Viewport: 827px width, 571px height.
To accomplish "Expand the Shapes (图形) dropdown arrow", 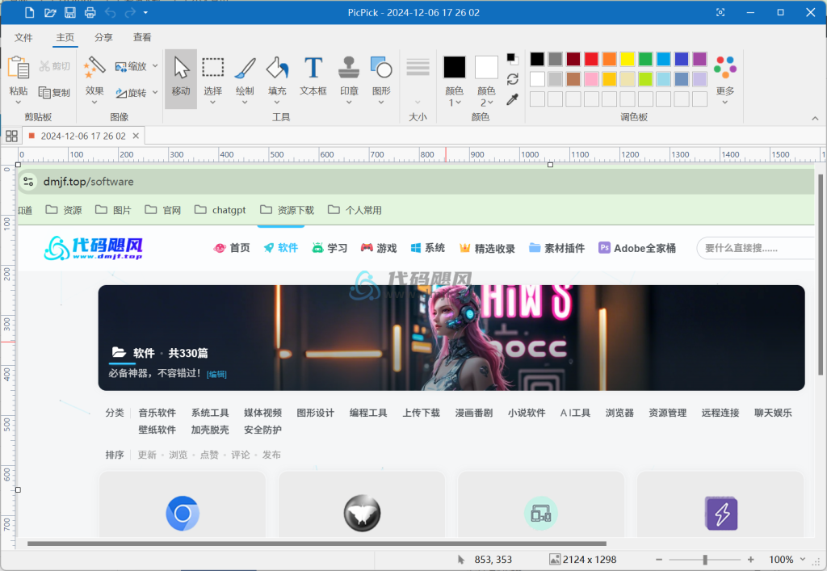I will [x=381, y=103].
